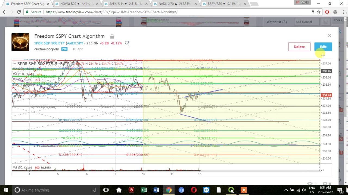Close the NADL browser tab
This screenshot has height=195, width=348.
(195, 4)
